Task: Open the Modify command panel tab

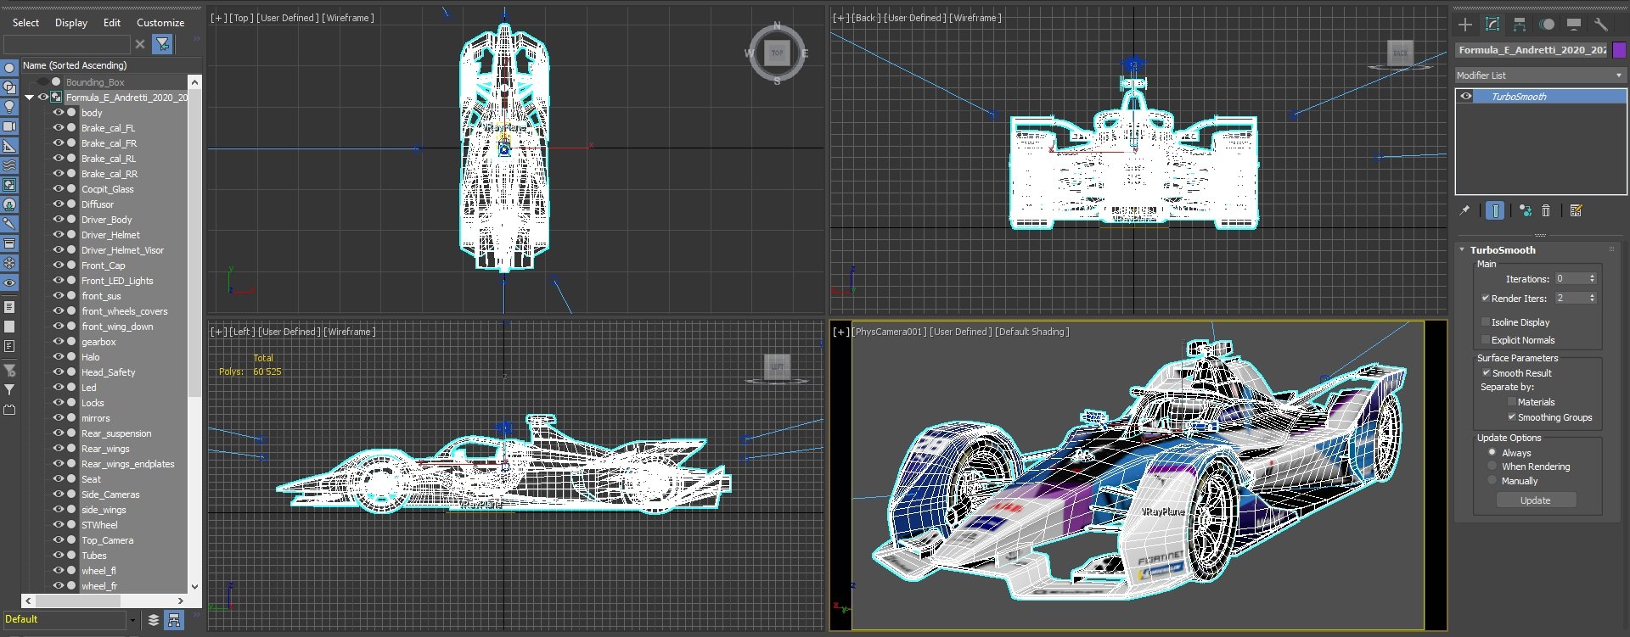Action: coord(1492,25)
